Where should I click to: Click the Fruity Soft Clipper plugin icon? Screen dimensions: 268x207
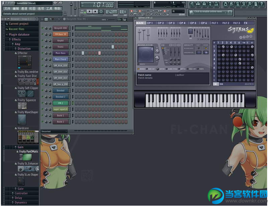pyautogui.click(x=26, y=94)
